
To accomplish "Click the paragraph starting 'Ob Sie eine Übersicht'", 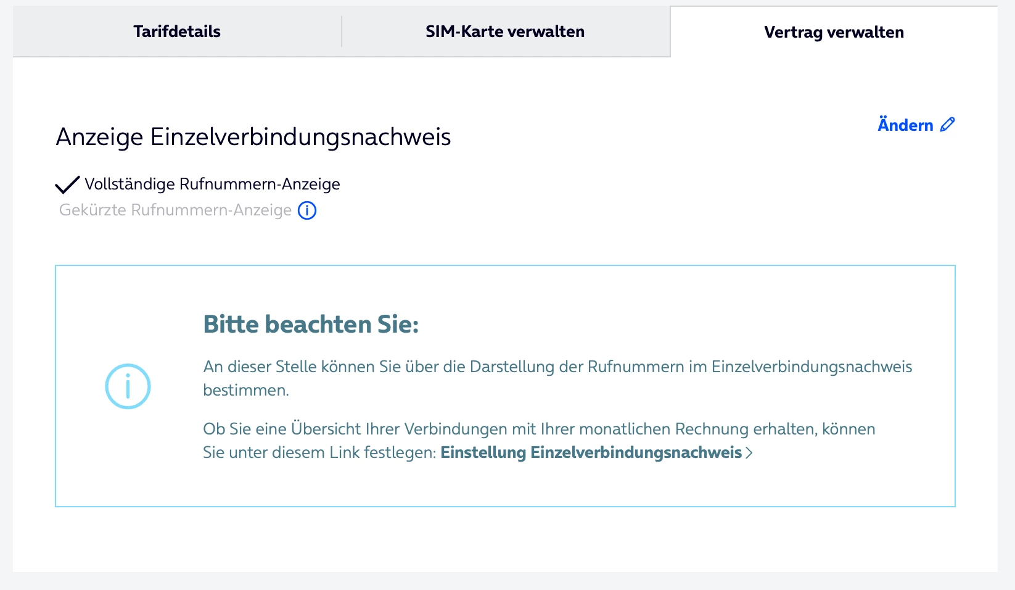I will pos(539,430).
